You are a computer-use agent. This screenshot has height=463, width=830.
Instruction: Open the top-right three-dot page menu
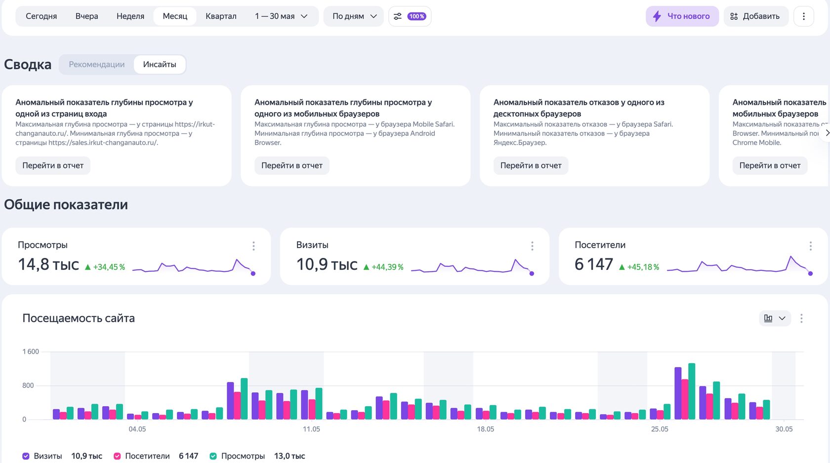click(803, 16)
